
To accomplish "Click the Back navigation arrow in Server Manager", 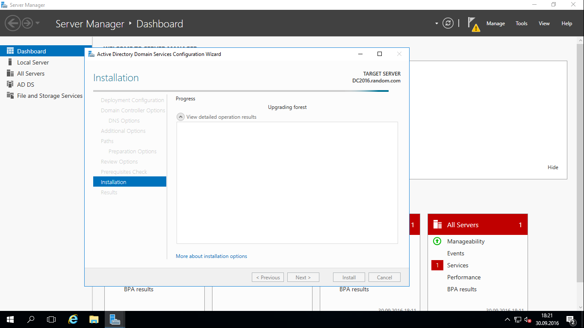I will pos(13,23).
